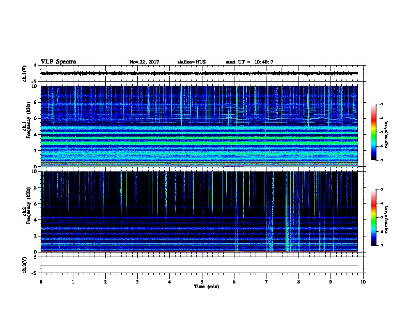
Task: Click the ch.1 'Frequency (kHz)' axis label
Action: [x=28, y=120]
